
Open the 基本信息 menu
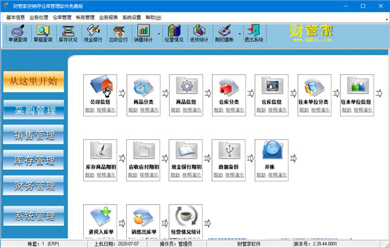pos(16,18)
